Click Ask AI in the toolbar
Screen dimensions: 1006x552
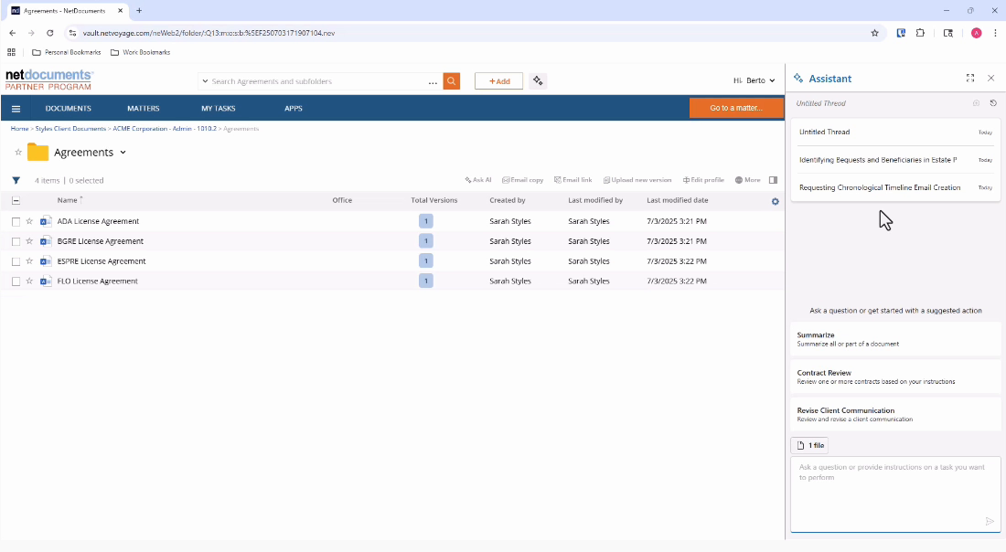[x=478, y=180]
